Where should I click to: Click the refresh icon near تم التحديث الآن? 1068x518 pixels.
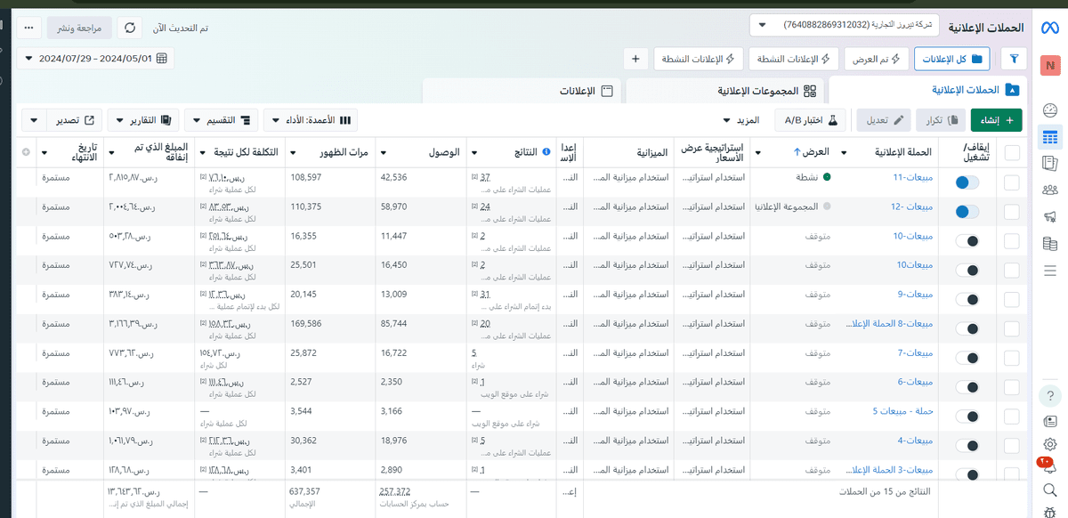[x=129, y=28]
